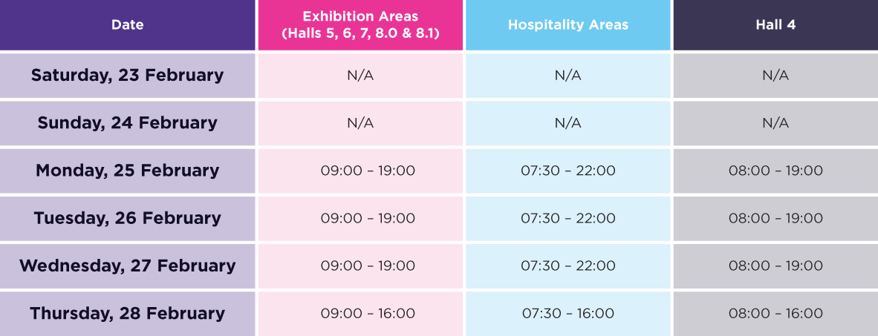Screen dimensions: 878x336
Task: Click the Saturday, 23 February row label
Action: pos(128,76)
